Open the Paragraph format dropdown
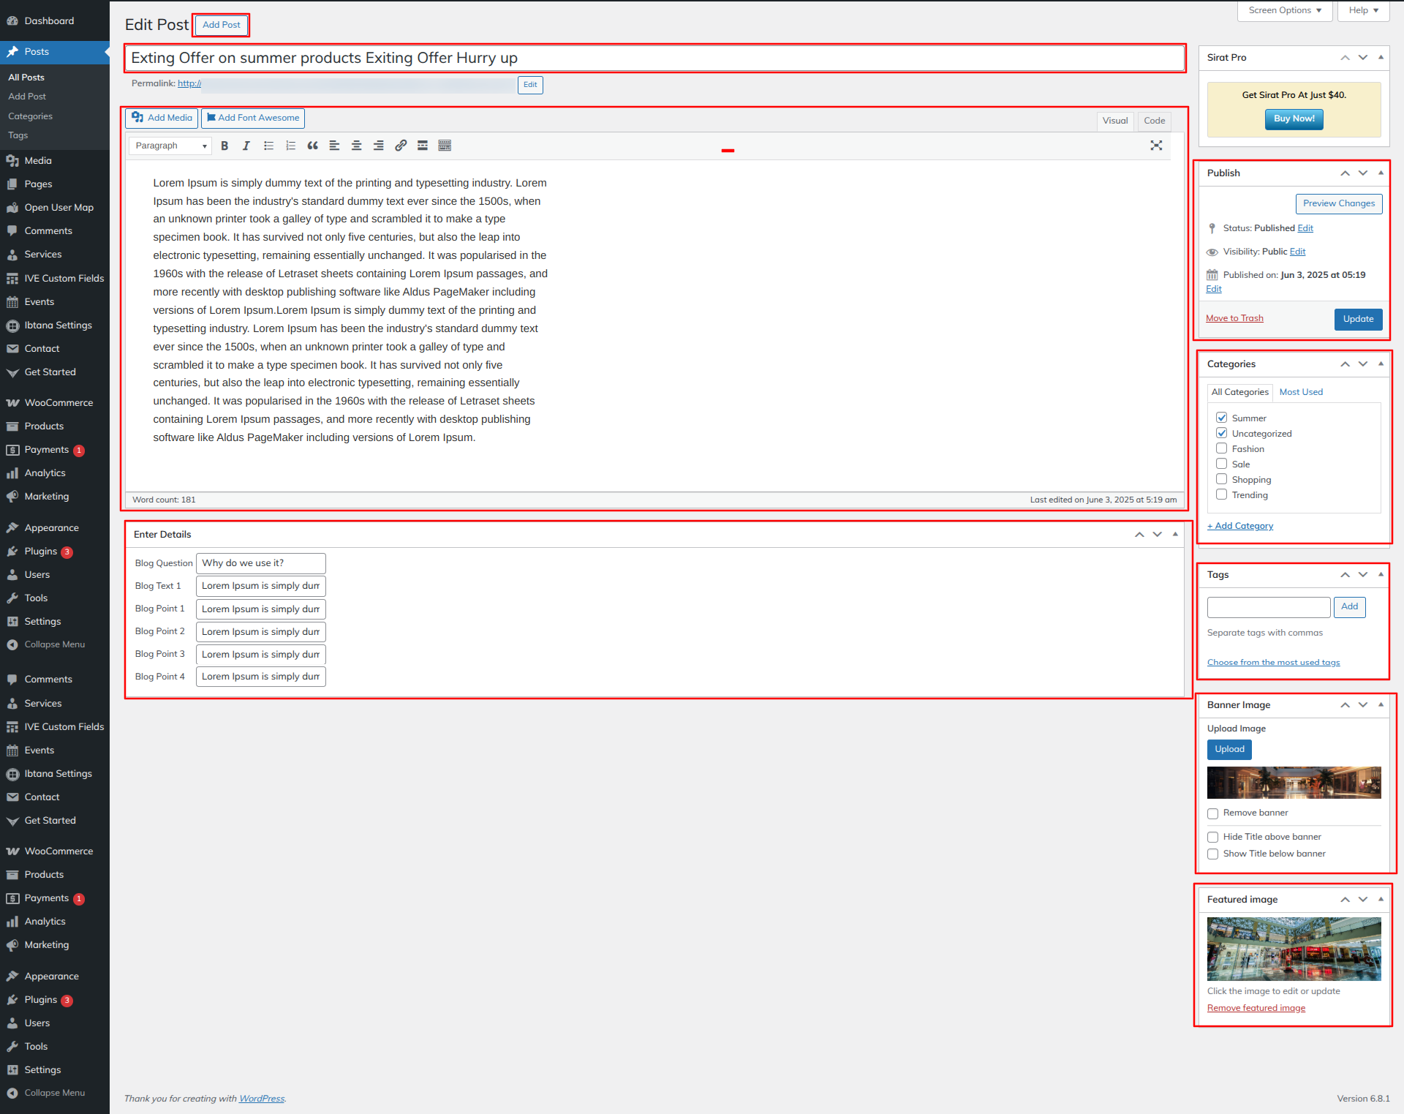This screenshot has width=1404, height=1114. [170, 146]
